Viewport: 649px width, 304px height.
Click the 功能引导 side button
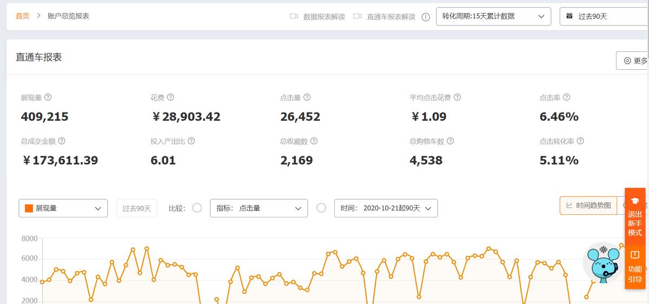tap(635, 267)
